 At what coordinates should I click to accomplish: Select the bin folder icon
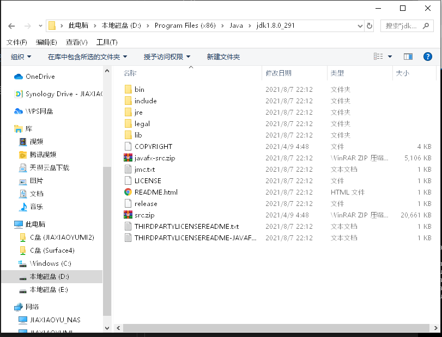pyautogui.click(x=128, y=89)
